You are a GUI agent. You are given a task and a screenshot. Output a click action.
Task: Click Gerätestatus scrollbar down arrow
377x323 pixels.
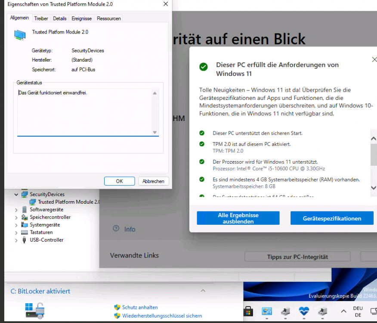155,132
